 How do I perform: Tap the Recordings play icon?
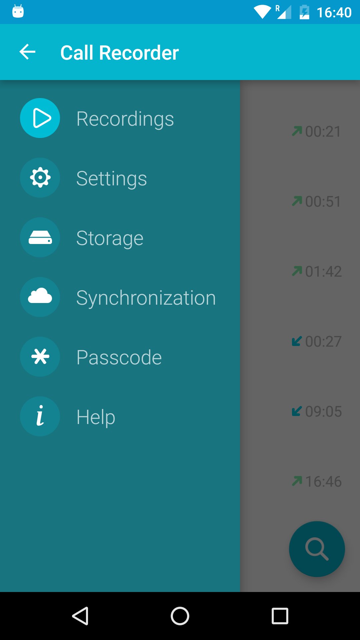point(40,118)
